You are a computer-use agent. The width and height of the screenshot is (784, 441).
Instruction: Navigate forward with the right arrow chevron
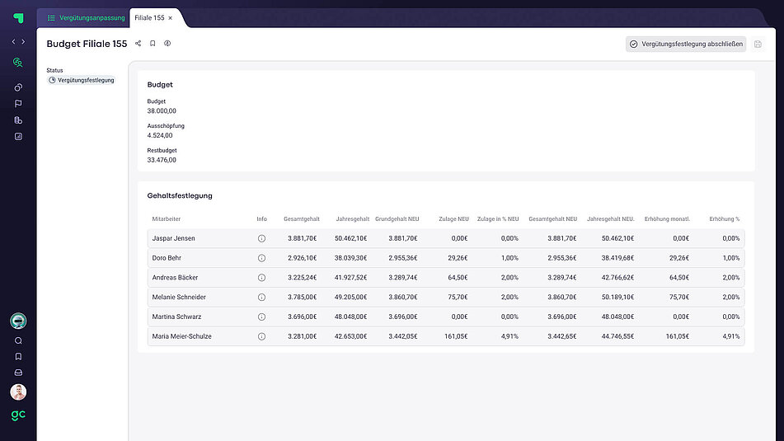[x=23, y=41]
